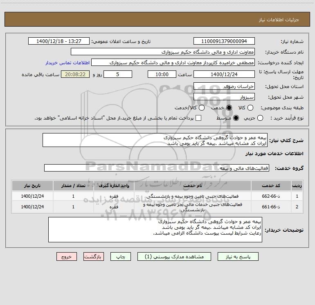Click the تعداد / مقدار column header
Image resolution: width=315 pixels, height=305 pixels.
tap(73, 185)
